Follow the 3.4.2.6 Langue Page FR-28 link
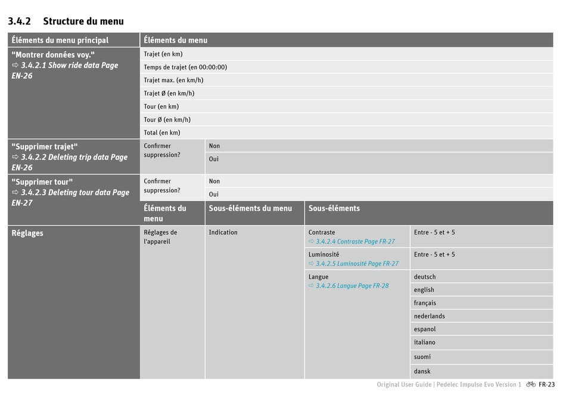Screen dimensions: 566x393 (352, 286)
